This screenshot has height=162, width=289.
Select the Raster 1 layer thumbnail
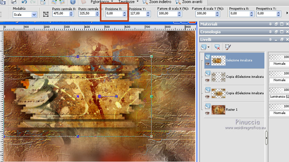218,110
